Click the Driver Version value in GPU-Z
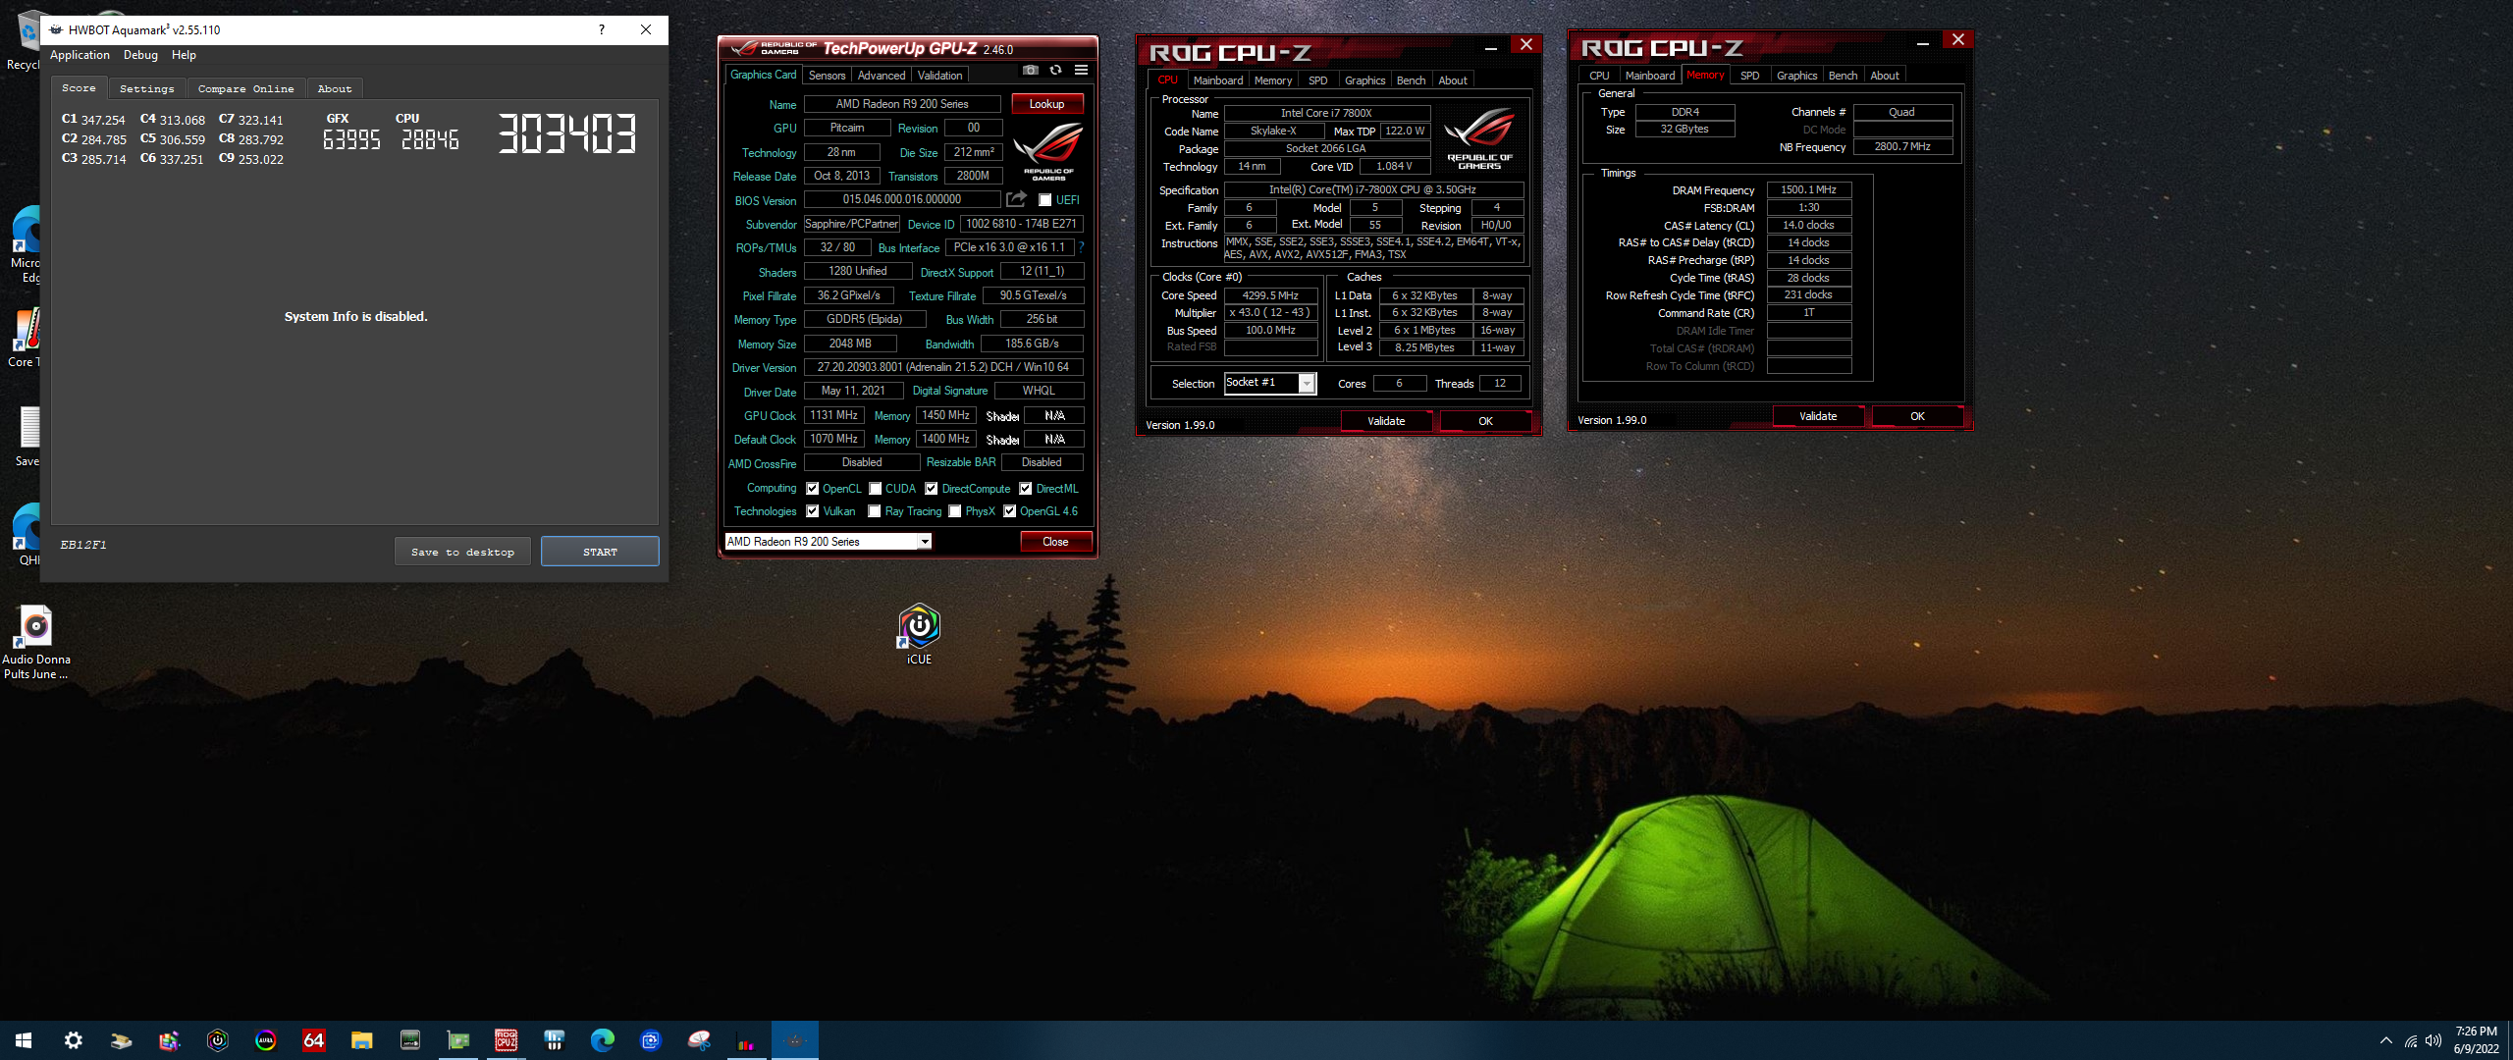Screen dimensions: 2513x1060 (x=943, y=367)
